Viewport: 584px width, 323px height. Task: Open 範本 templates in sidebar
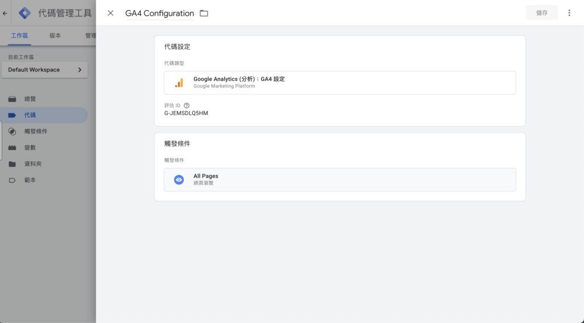pos(44,180)
